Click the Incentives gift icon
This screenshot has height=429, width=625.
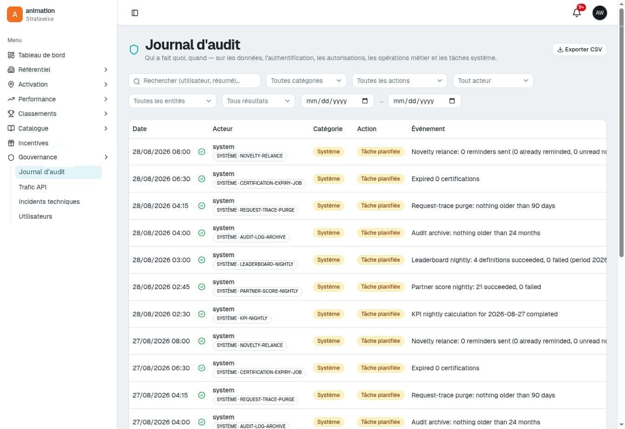pos(11,143)
